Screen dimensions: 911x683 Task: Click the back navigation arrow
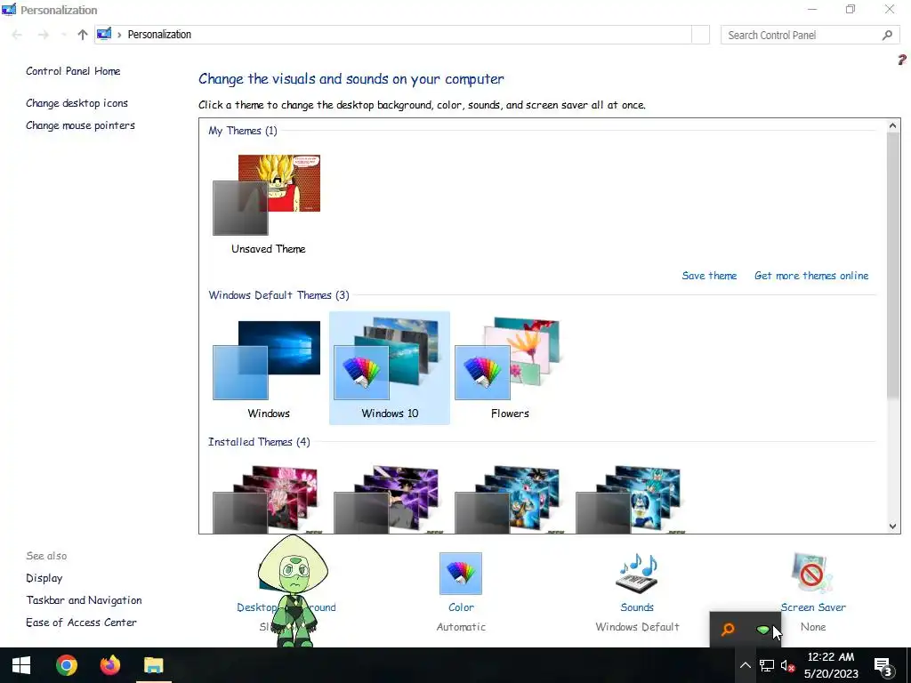pyautogui.click(x=17, y=35)
